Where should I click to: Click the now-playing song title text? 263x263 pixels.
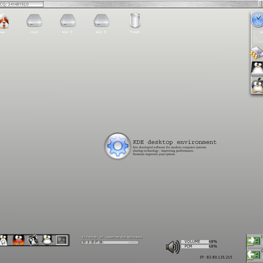pos(112,237)
